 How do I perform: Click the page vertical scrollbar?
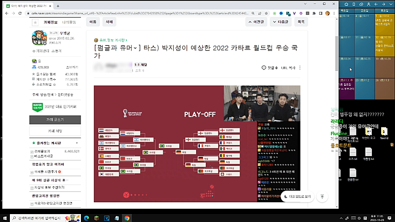[337, 53]
